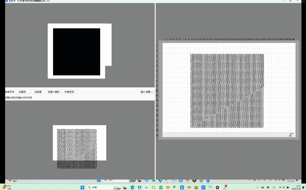
Task: Select the 中线方式 centerline button
Action: pyautogui.click(x=69, y=92)
